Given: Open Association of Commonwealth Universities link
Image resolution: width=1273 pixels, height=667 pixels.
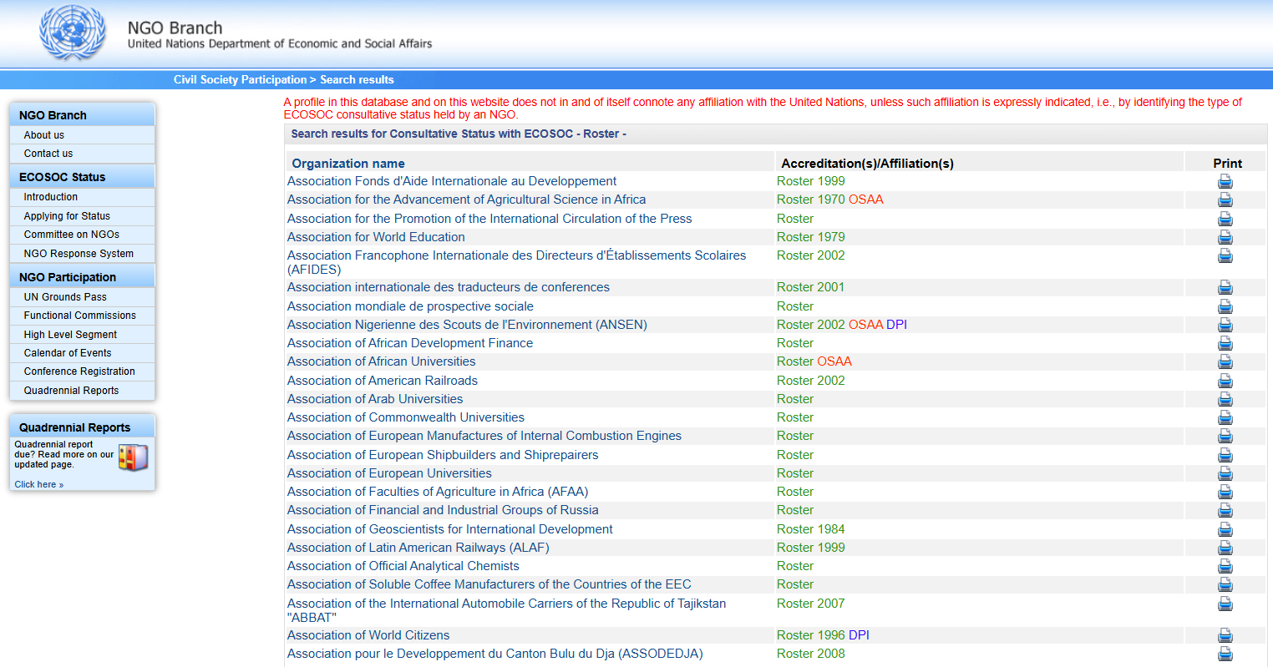Looking at the screenshot, I should point(405,417).
